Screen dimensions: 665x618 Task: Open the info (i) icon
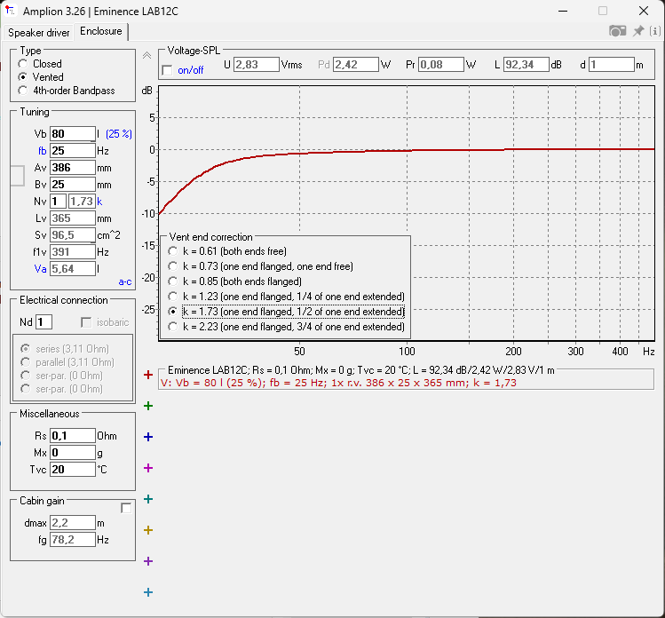click(655, 31)
